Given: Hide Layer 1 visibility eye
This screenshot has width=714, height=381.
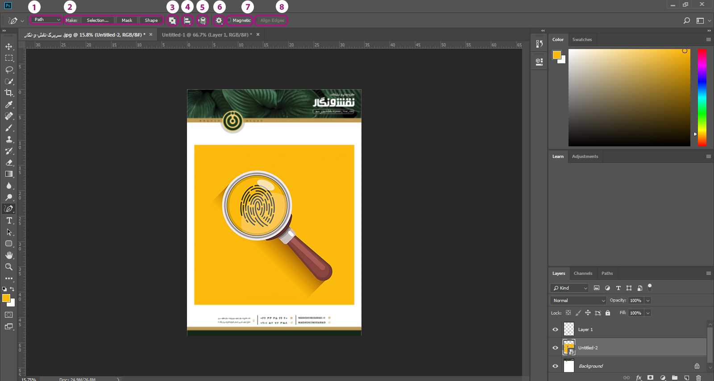Looking at the screenshot, I should (x=556, y=330).
